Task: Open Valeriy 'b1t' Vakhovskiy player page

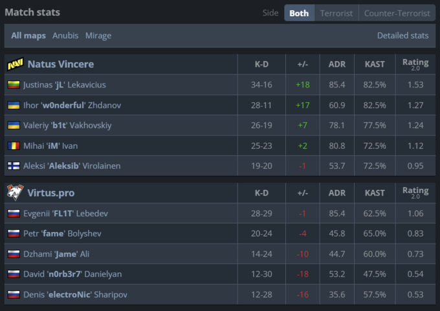Action: (67, 125)
